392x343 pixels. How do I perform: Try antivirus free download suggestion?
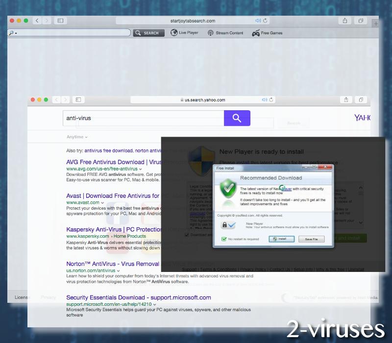point(108,150)
